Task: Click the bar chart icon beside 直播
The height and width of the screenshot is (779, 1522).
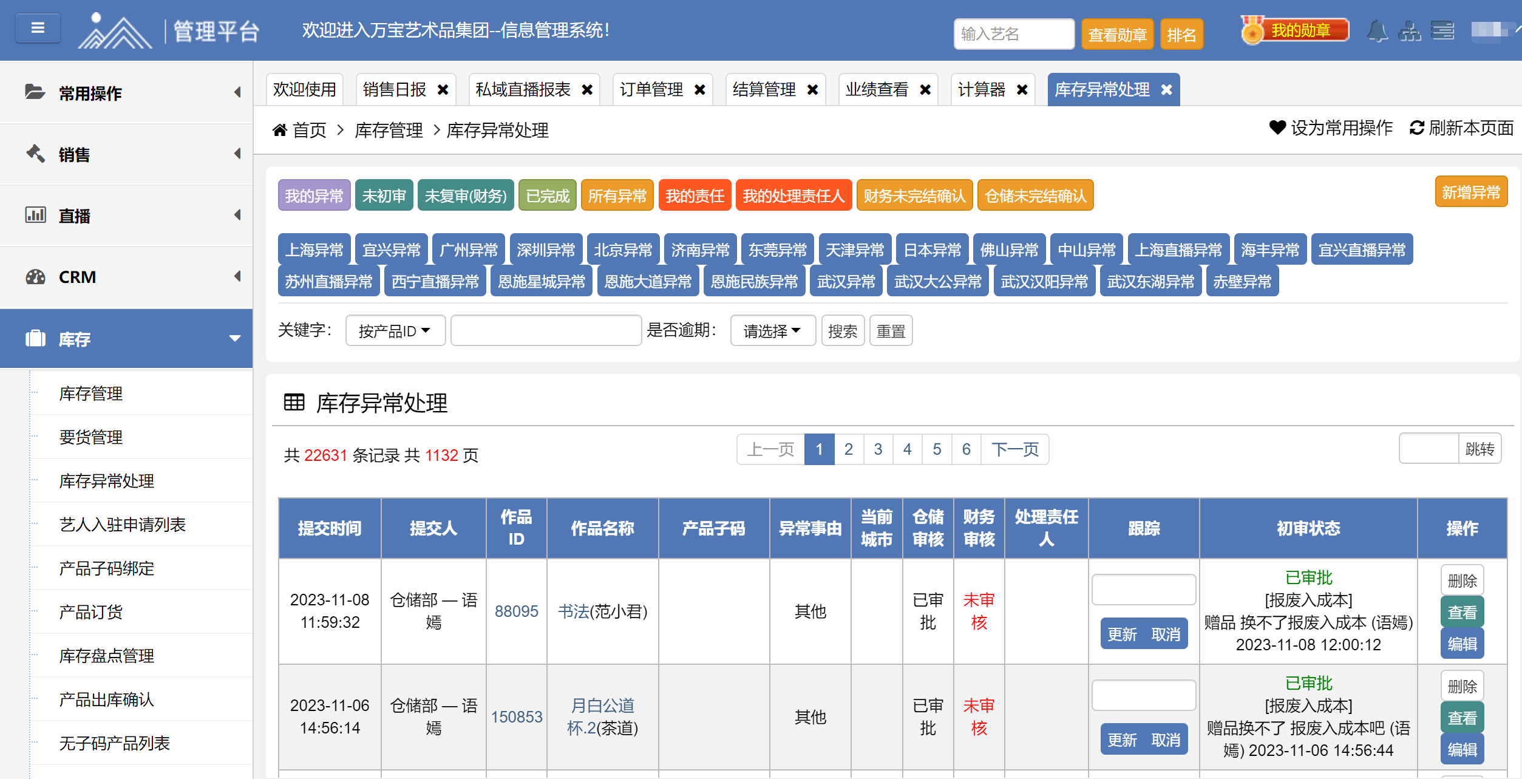Action: click(x=35, y=215)
